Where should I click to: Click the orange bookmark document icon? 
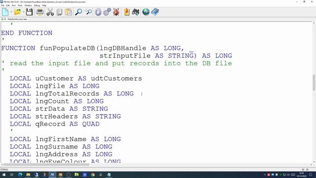click(126, 12)
